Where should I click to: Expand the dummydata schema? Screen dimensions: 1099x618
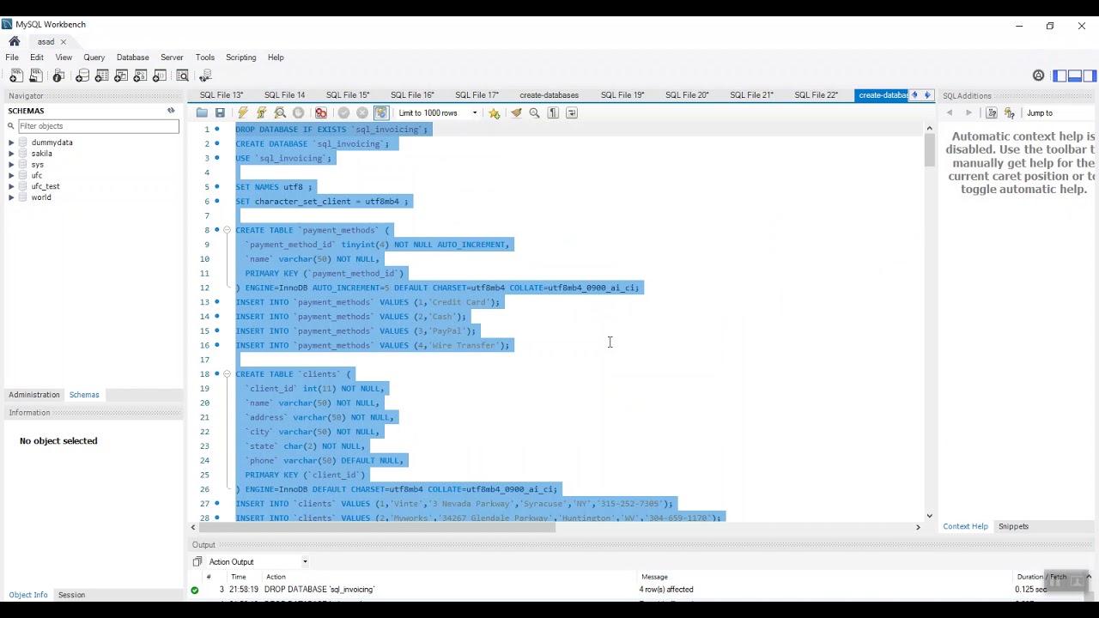point(11,142)
